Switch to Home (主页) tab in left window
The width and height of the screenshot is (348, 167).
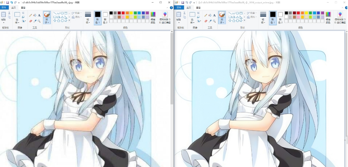14,8
